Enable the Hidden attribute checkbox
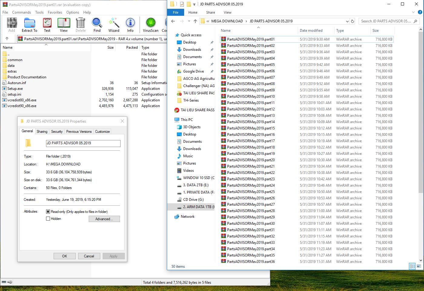This screenshot has height=291, width=424. pyautogui.click(x=48, y=219)
